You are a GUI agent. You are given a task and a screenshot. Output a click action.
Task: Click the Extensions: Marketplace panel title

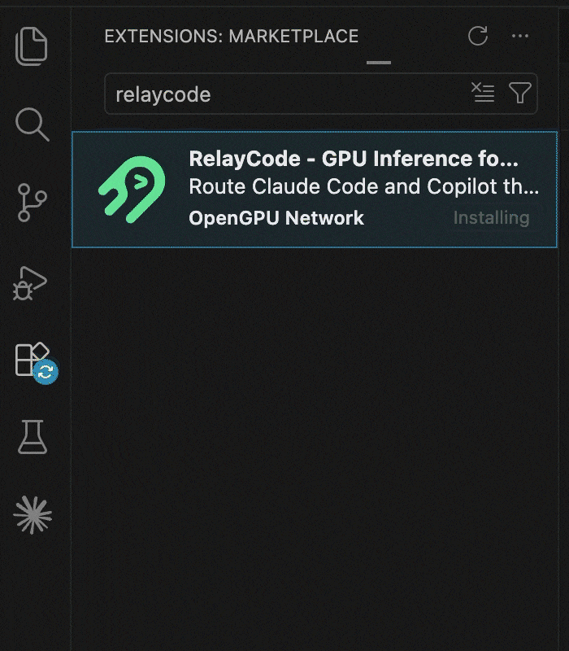pyautogui.click(x=232, y=36)
